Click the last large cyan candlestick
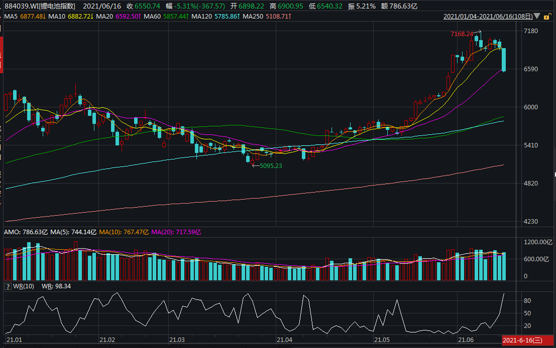Screen dimensions: 556x348 (x=504, y=59)
